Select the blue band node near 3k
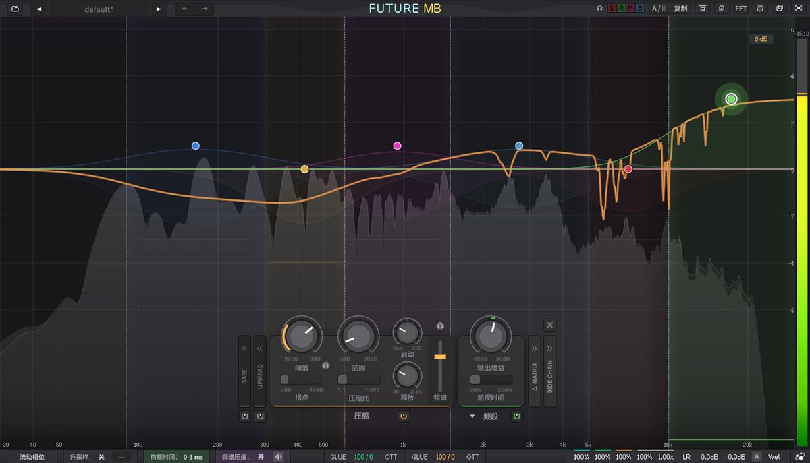This screenshot has width=810, height=463. [519, 146]
